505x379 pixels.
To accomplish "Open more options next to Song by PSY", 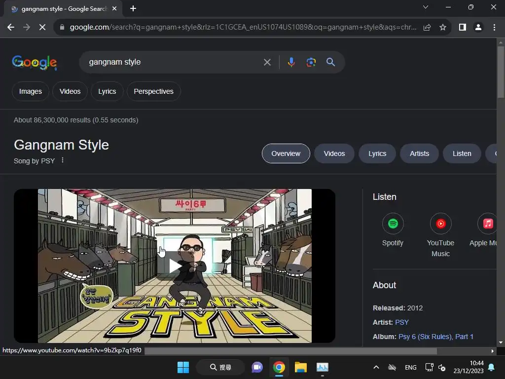I will click(63, 160).
